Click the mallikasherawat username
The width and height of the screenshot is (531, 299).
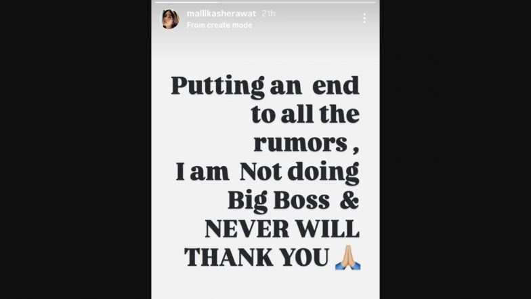pyautogui.click(x=221, y=14)
